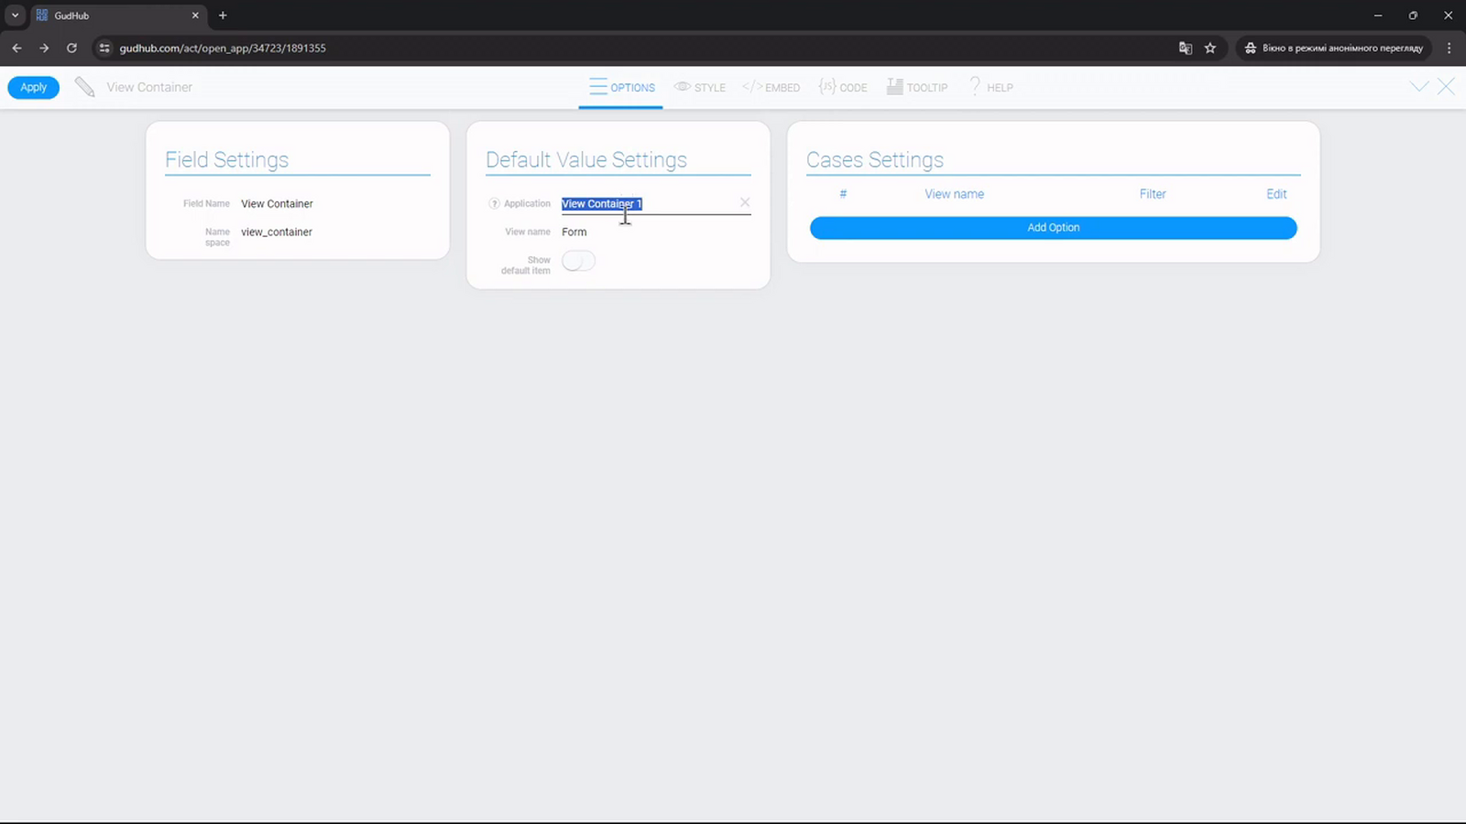Open the HELP tab
The image size is (1466, 824).
click(x=991, y=87)
